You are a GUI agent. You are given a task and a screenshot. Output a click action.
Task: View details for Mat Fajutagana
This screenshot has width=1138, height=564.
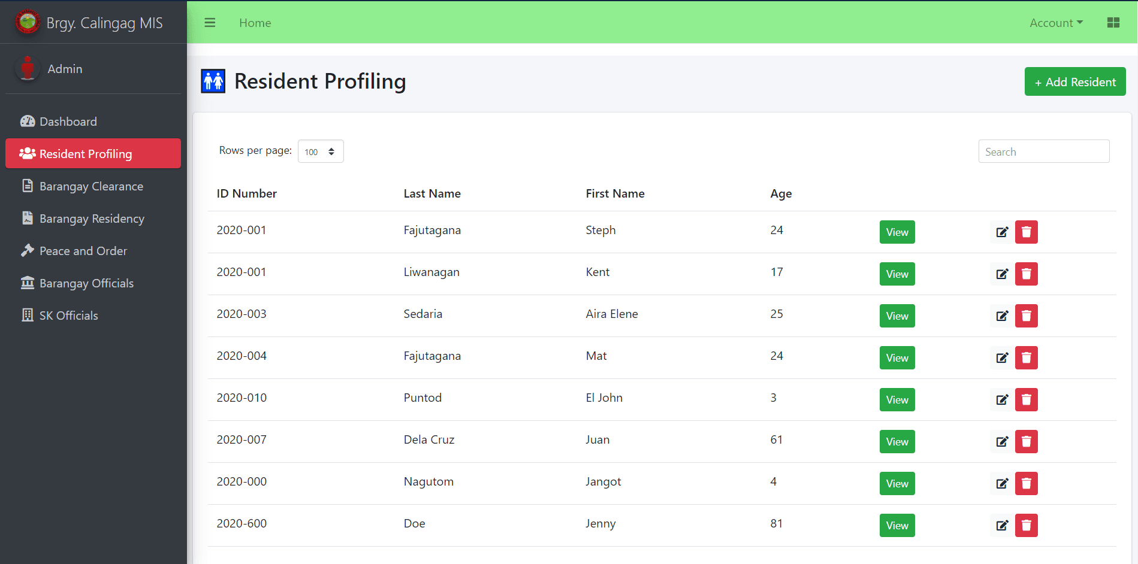896,358
